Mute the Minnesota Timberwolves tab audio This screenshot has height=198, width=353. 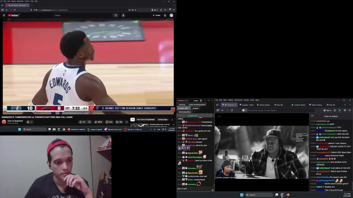pos(9,5)
